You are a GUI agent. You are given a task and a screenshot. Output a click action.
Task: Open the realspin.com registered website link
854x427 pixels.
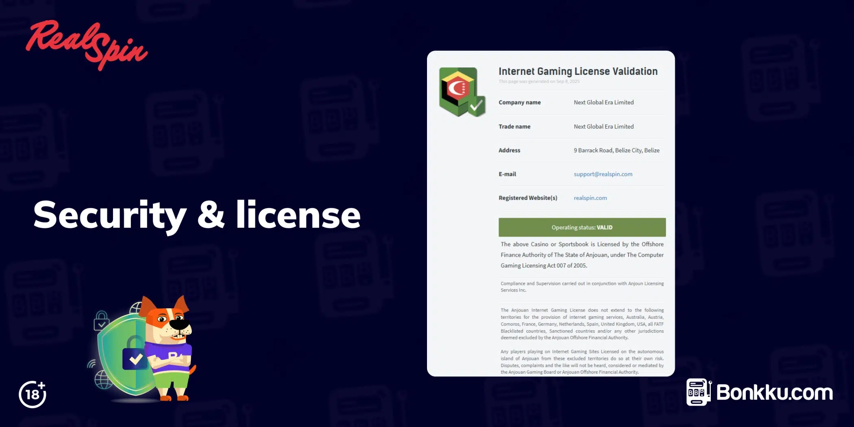pyautogui.click(x=590, y=198)
